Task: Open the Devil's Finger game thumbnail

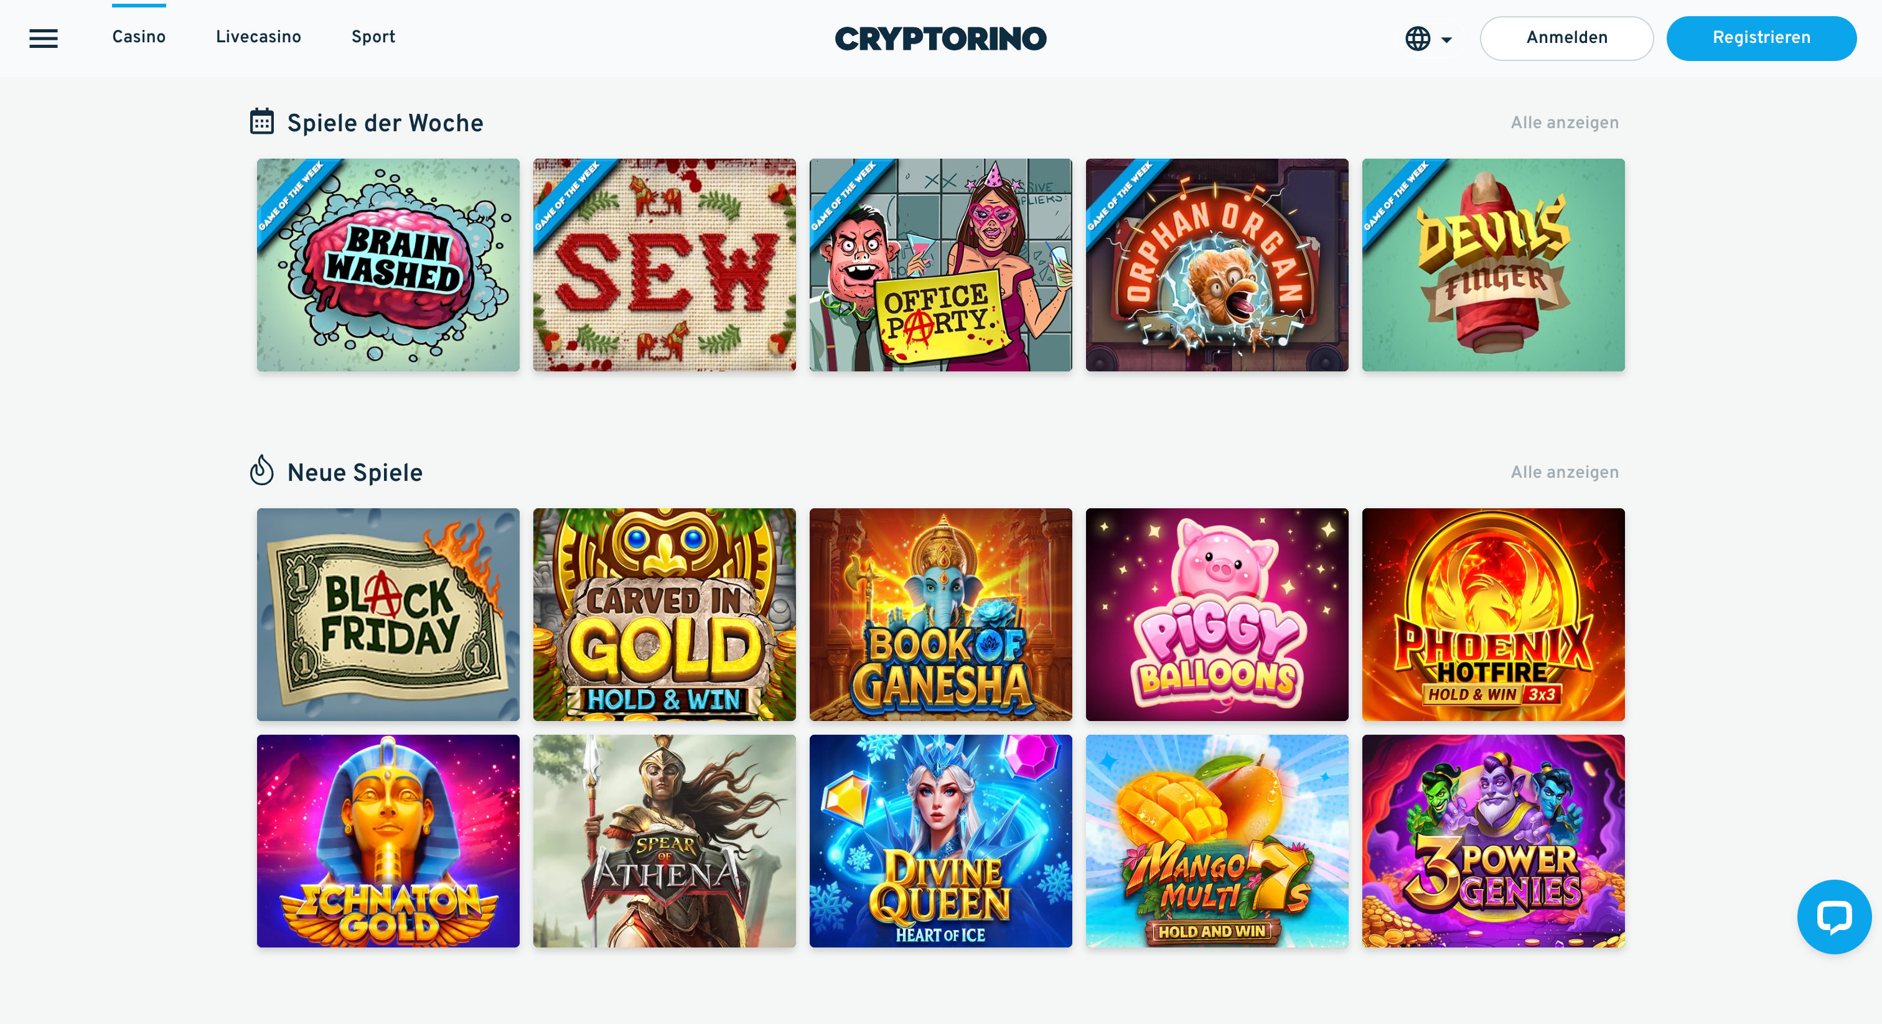Action: coord(1492,265)
